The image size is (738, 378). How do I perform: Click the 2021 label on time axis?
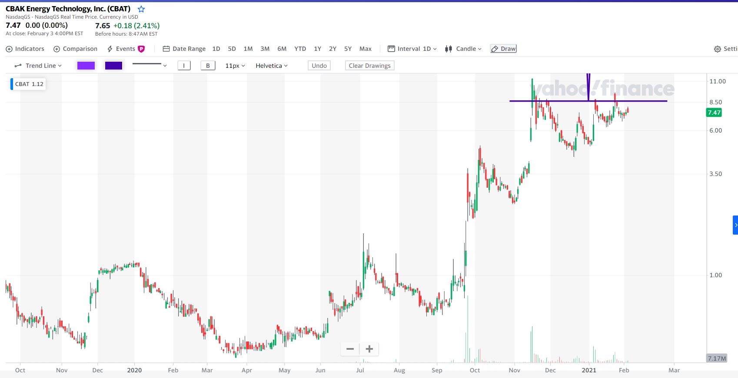pos(589,370)
